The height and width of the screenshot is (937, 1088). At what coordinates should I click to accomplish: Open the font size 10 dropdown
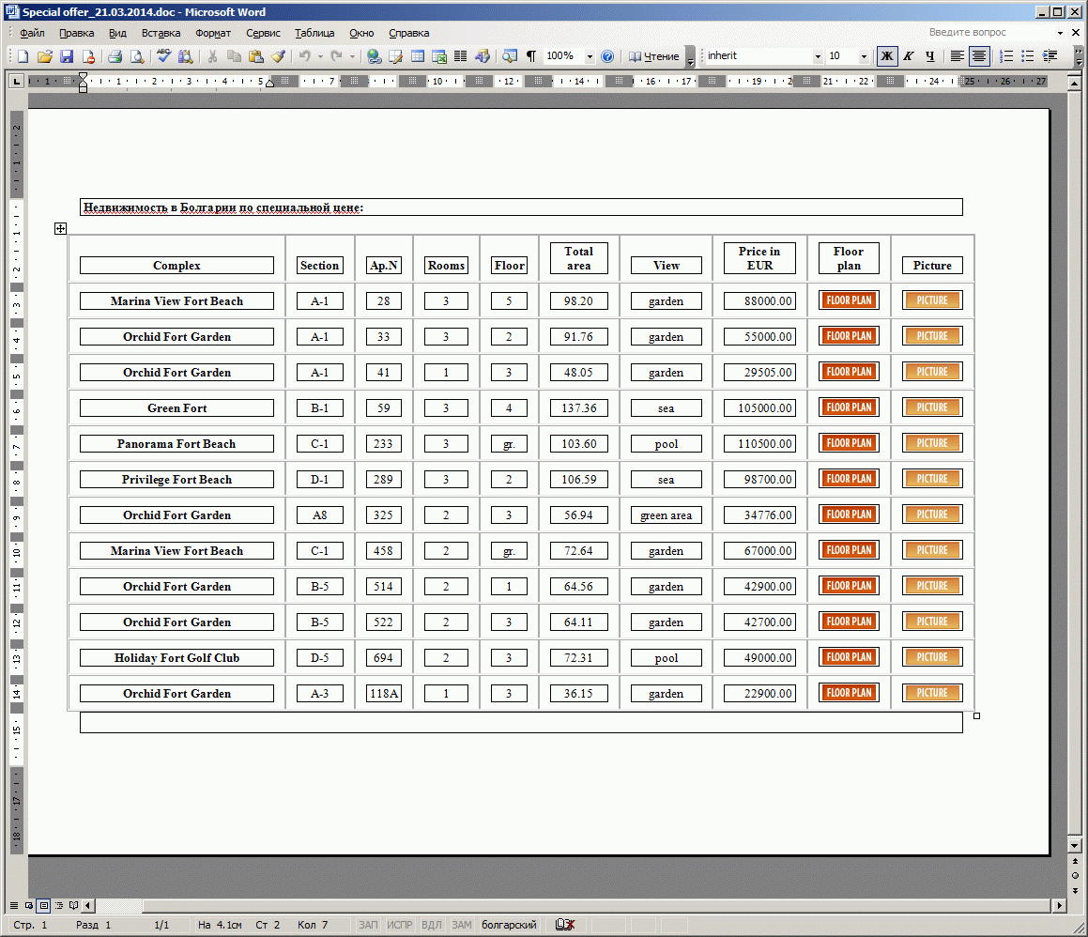tap(864, 56)
